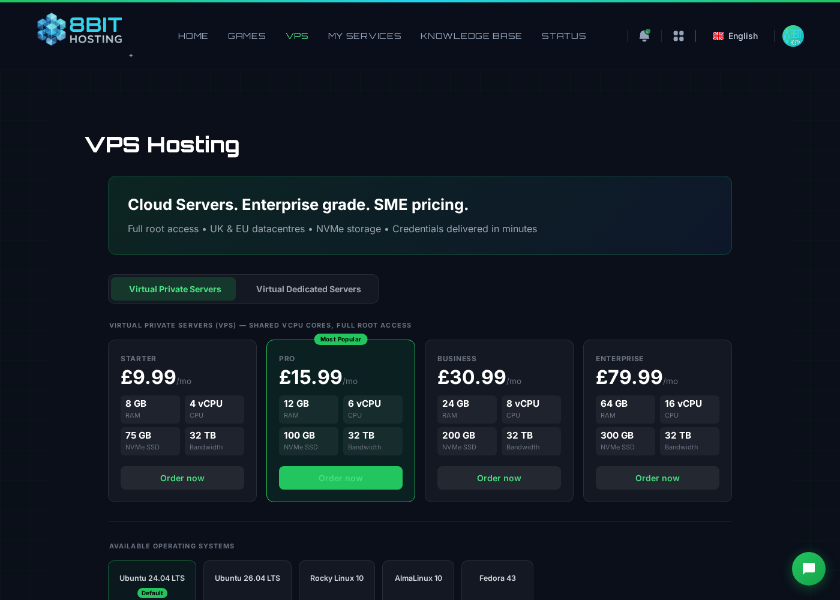This screenshot has width=840, height=600.
Task: Open the notifications bell icon
Action: click(x=644, y=36)
